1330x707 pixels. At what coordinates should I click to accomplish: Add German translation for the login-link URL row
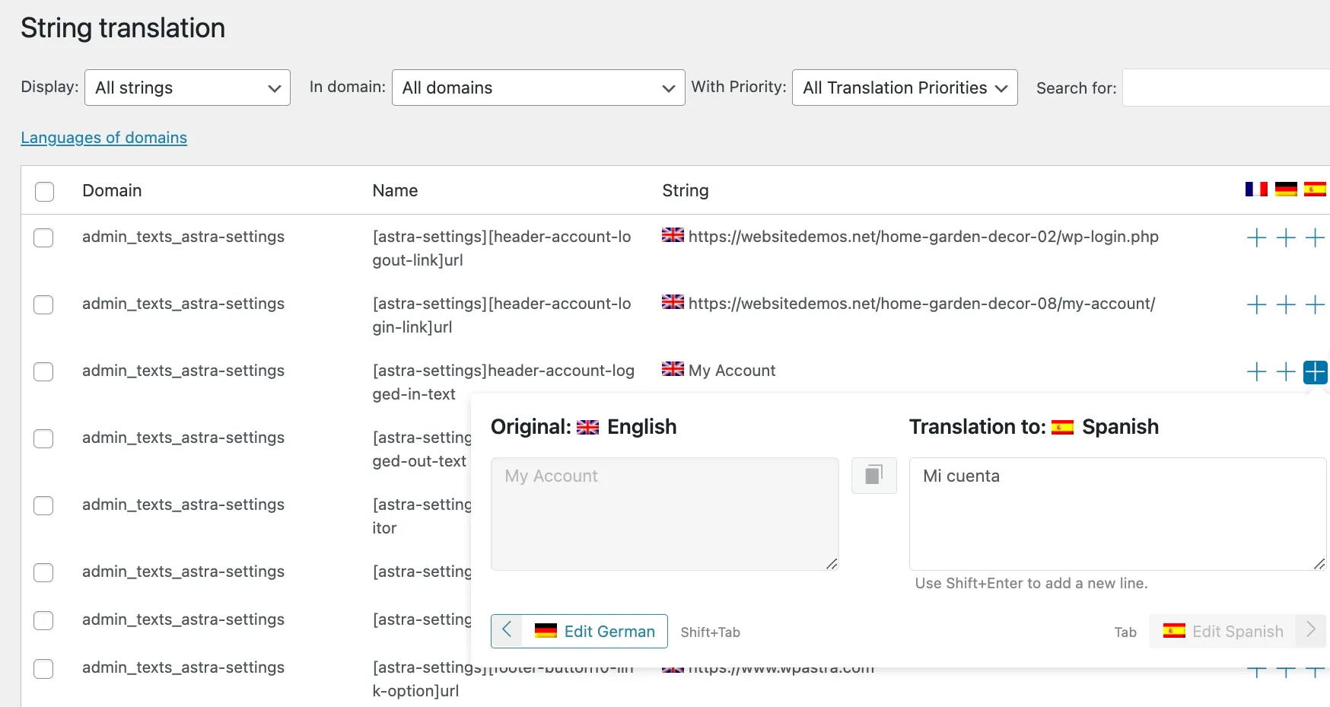pyautogui.click(x=1286, y=304)
